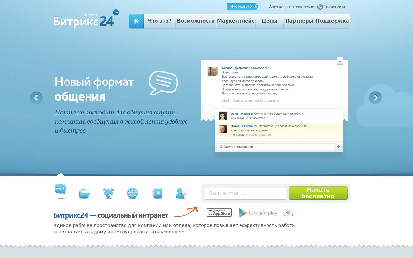Screen dimensions: 413x258
Task: Click Мне нравится! under Семен Карпов comment
Action: tap(255, 118)
